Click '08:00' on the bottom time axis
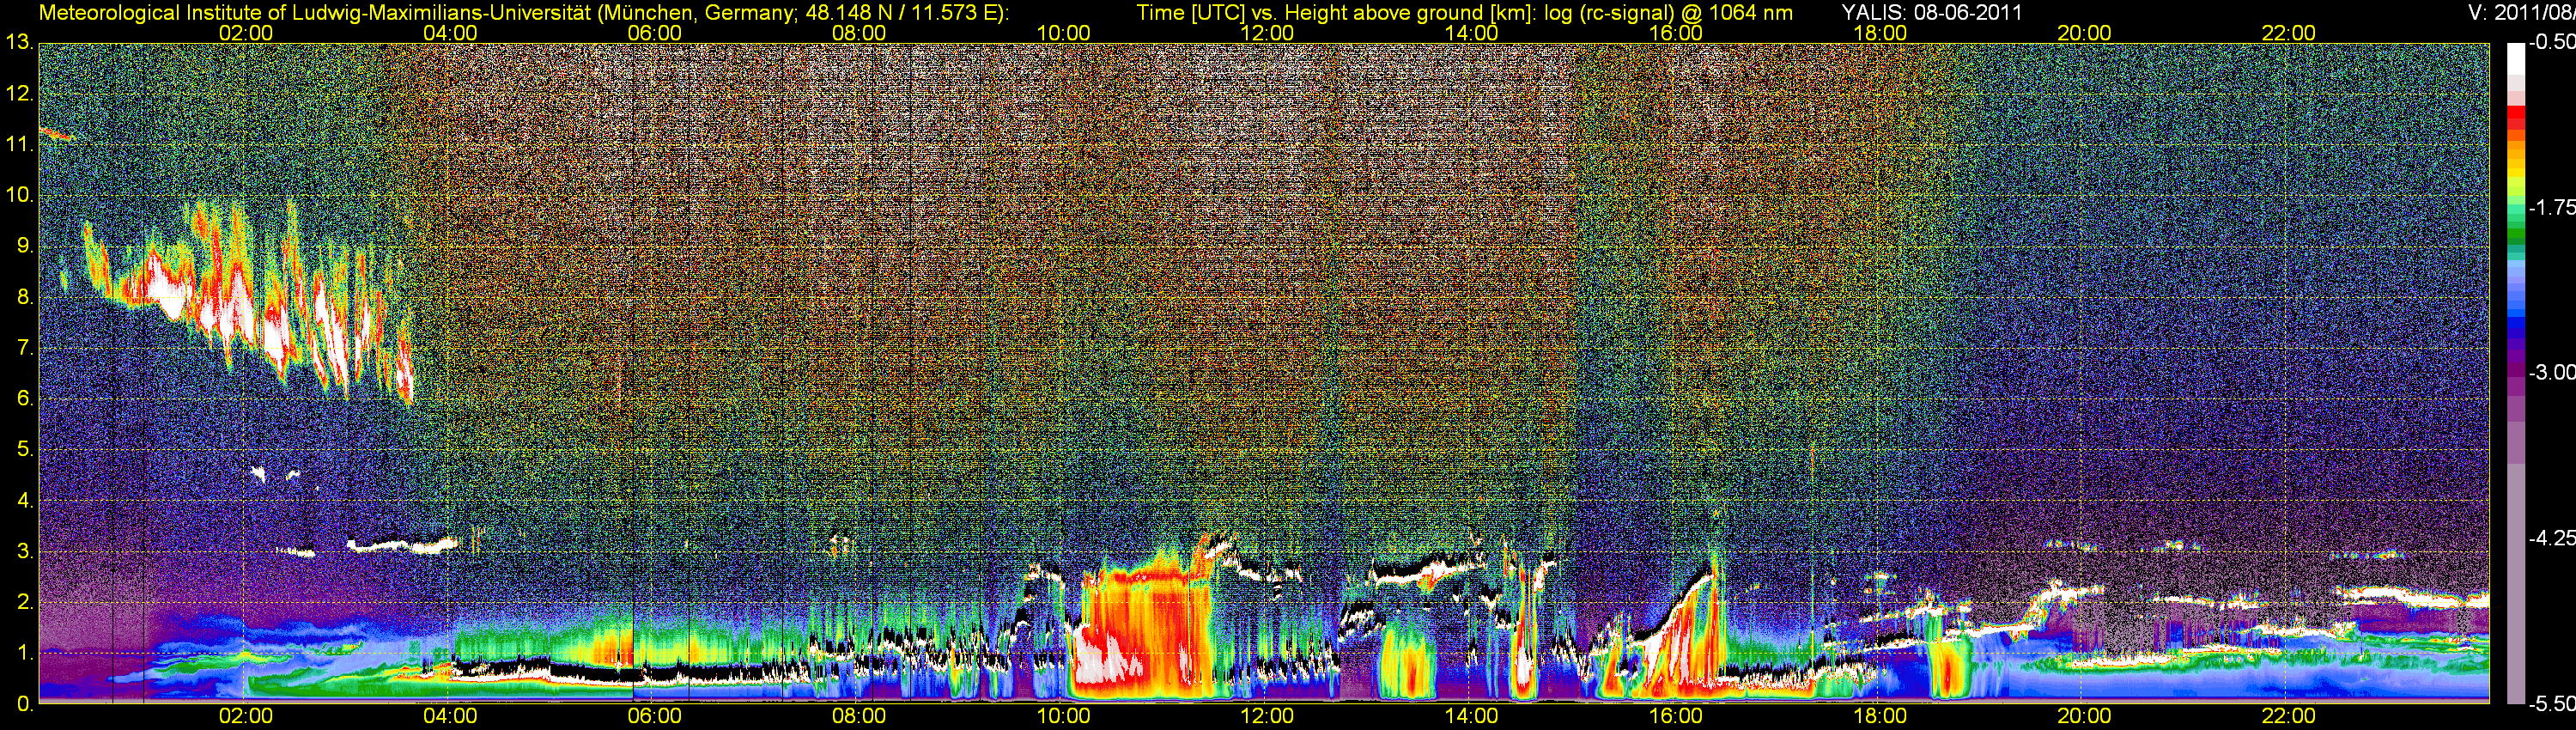The width and height of the screenshot is (2576, 730). coord(859,717)
